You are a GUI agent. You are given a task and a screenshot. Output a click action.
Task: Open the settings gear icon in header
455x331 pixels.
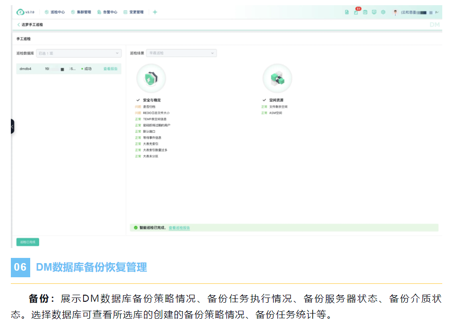(x=383, y=12)
